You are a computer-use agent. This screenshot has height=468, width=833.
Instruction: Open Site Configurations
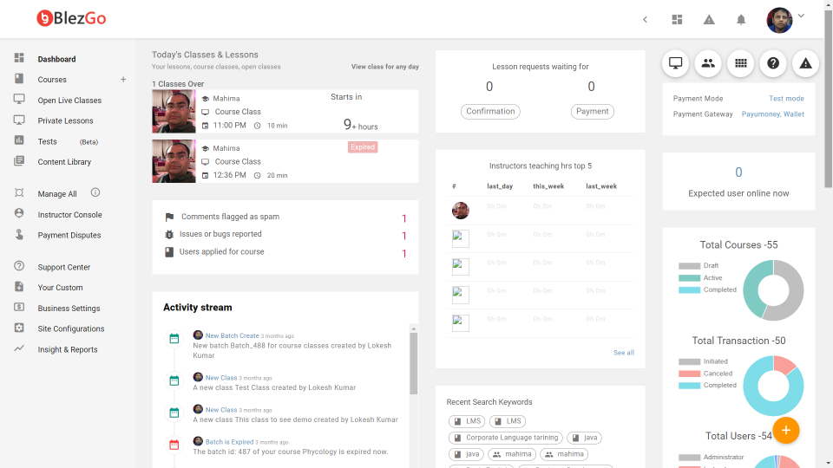(70, 329)
